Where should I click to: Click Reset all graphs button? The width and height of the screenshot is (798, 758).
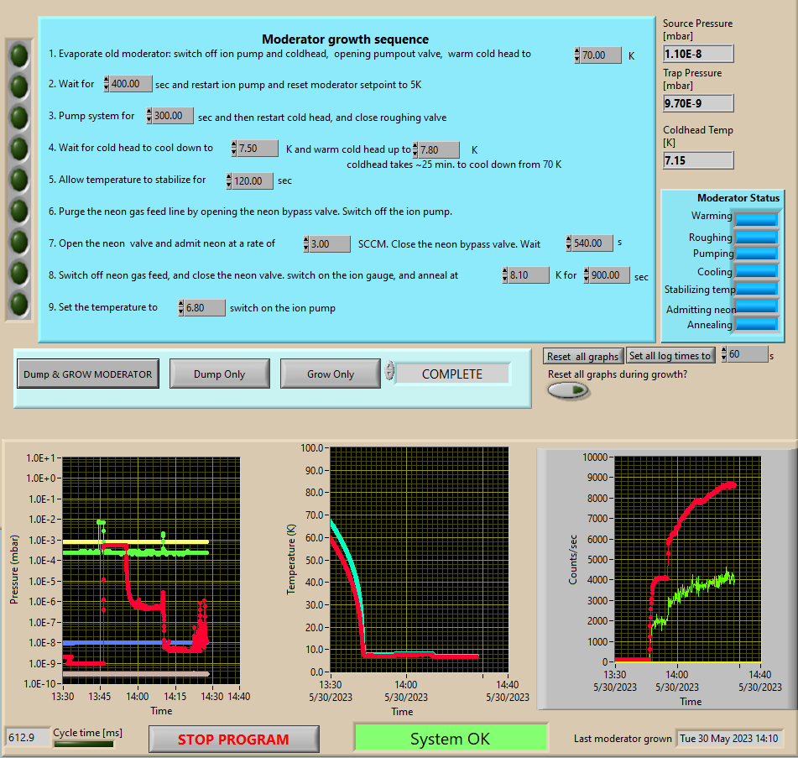click(582, 357)
